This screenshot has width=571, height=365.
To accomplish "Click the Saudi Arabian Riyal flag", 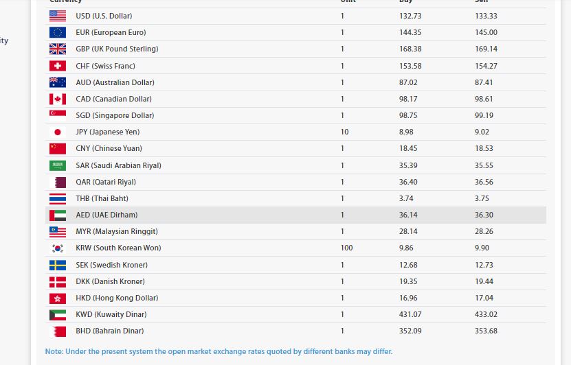I will (x=58, y=165).
